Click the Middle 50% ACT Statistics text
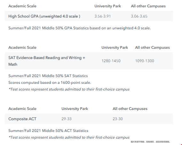182x145 pixels. click(48, 131)
